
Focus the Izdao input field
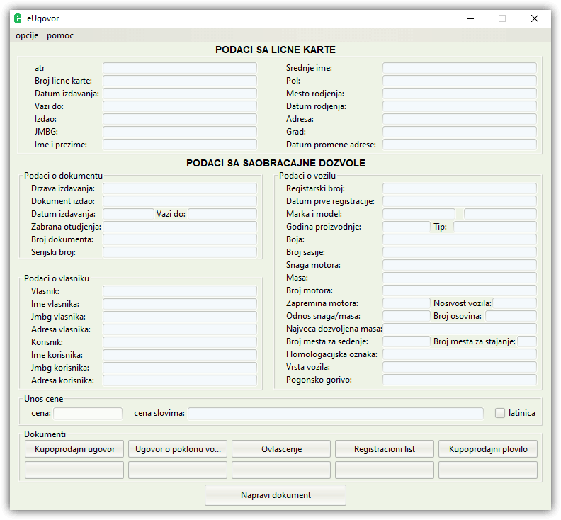click(x=180, y=119)
